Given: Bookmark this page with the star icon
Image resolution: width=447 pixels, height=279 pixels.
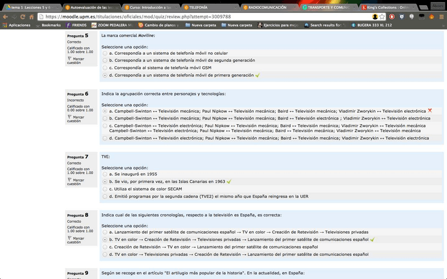Looking at the screenshot, I should coord(382,16).
